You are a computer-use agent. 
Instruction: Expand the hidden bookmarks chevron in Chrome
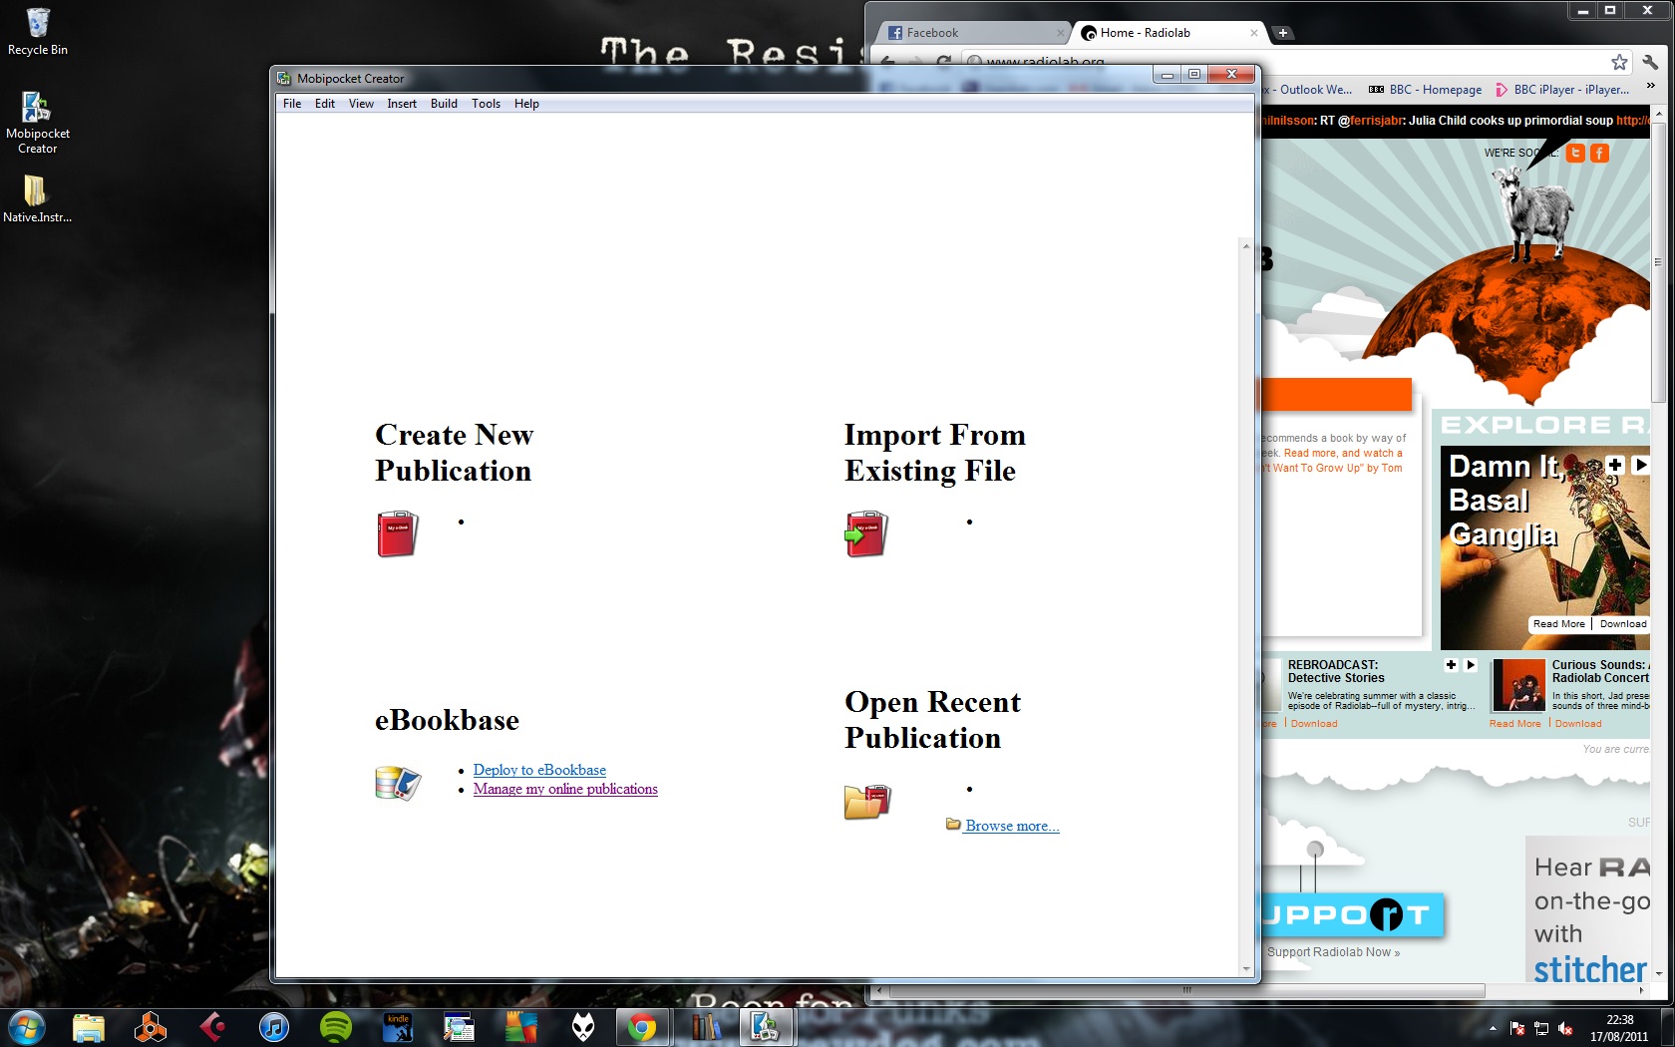pyautogui.click(x=1650, y=87)
